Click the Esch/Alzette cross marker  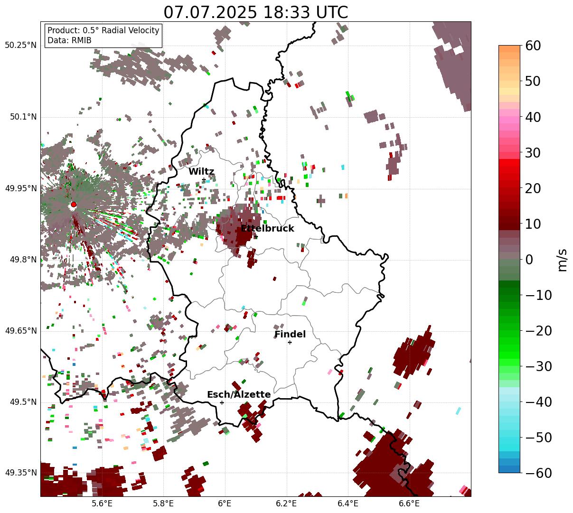click(x=222, y=402)
